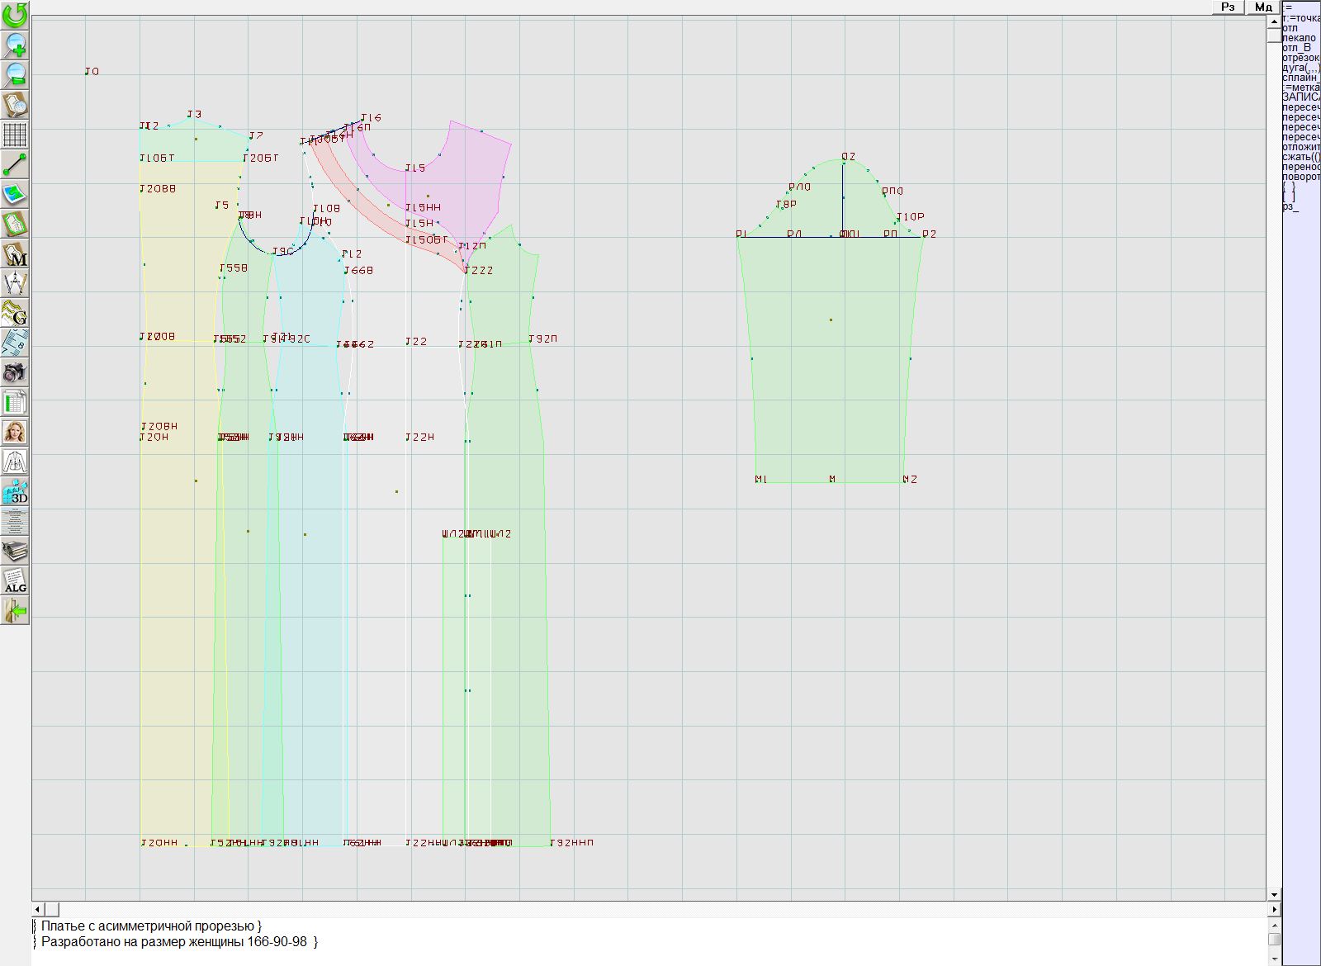The image size is (1321, 966).
Task: Open the woman portrait icon
Action: 15,433
